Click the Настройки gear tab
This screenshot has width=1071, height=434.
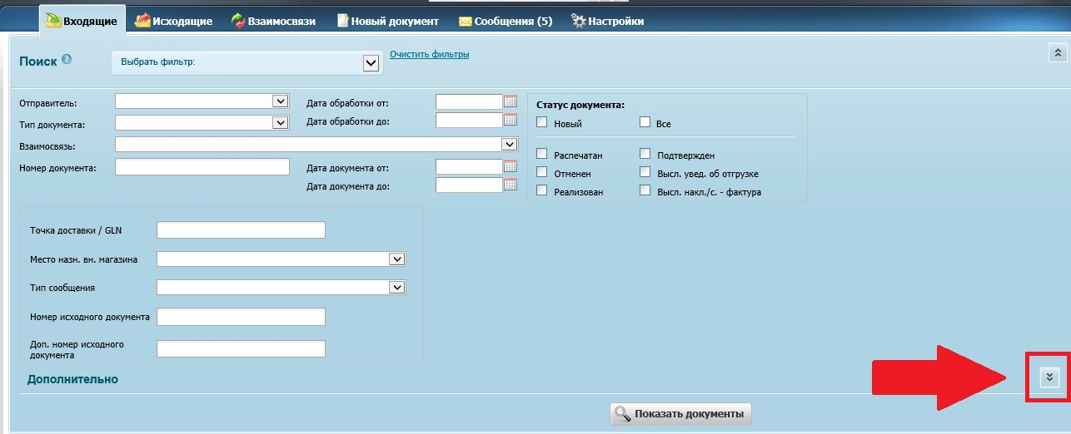click(x=607, y=21)
